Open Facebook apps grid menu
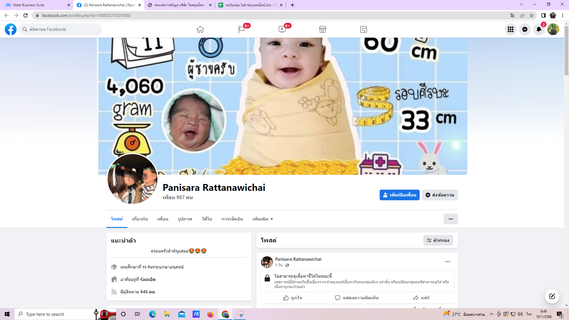This screenshot has height=320, width=569. click(x=511, y=29)
